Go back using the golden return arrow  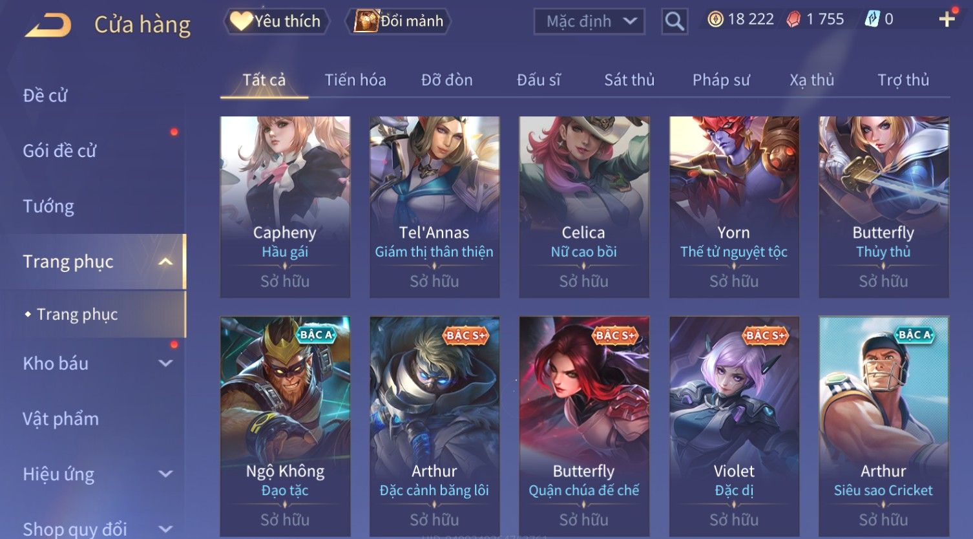point(48,25)
